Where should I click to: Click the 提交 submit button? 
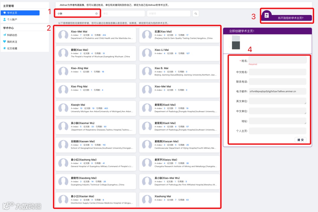[300, 140]
